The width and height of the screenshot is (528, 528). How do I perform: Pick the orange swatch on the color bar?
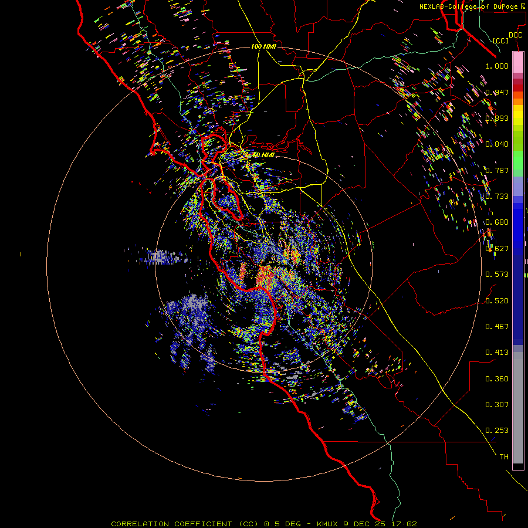[x=518, y=101]
